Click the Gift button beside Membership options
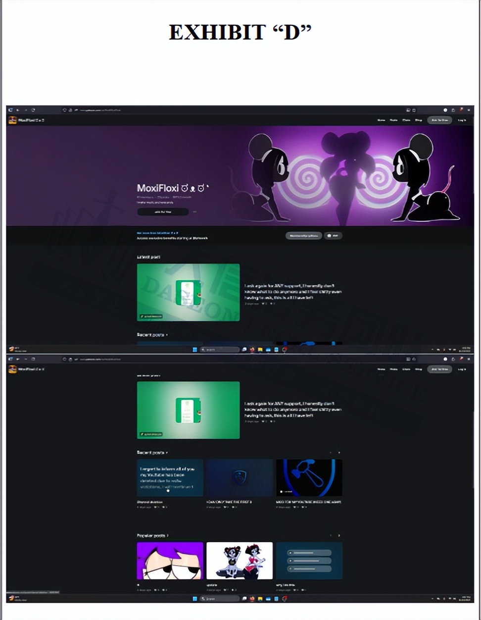This screenshot has width=481, height=620. point(333,236)
